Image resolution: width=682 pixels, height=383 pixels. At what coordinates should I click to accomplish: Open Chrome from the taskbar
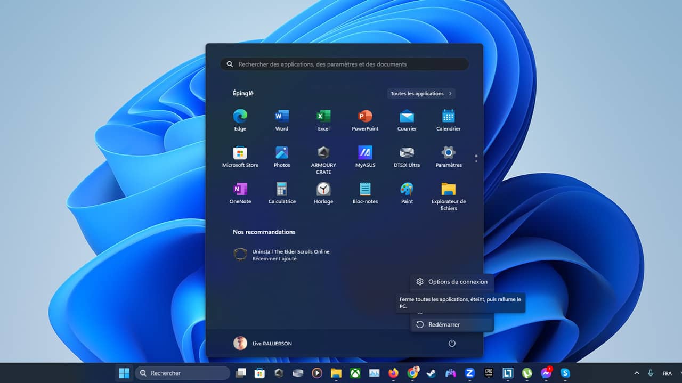412,373
